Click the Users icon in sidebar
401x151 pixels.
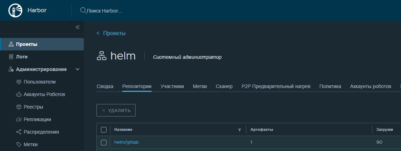(19, 82)
